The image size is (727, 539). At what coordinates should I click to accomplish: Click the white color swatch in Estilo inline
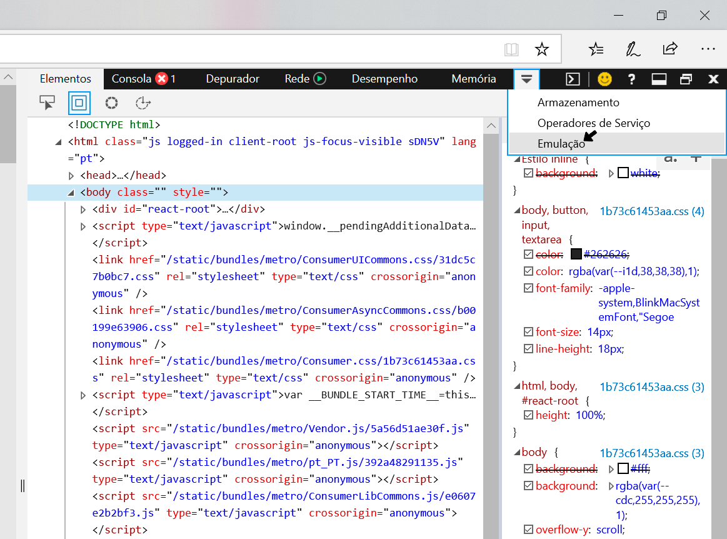pos(623,173)
